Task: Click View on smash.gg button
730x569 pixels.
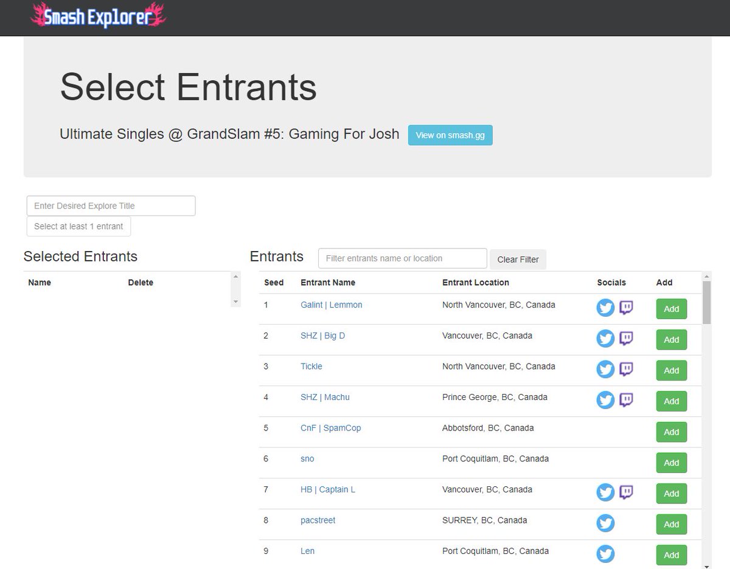Action: point(450,135)
